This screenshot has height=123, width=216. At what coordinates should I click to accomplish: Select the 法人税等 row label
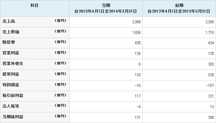tap(11, 106)
